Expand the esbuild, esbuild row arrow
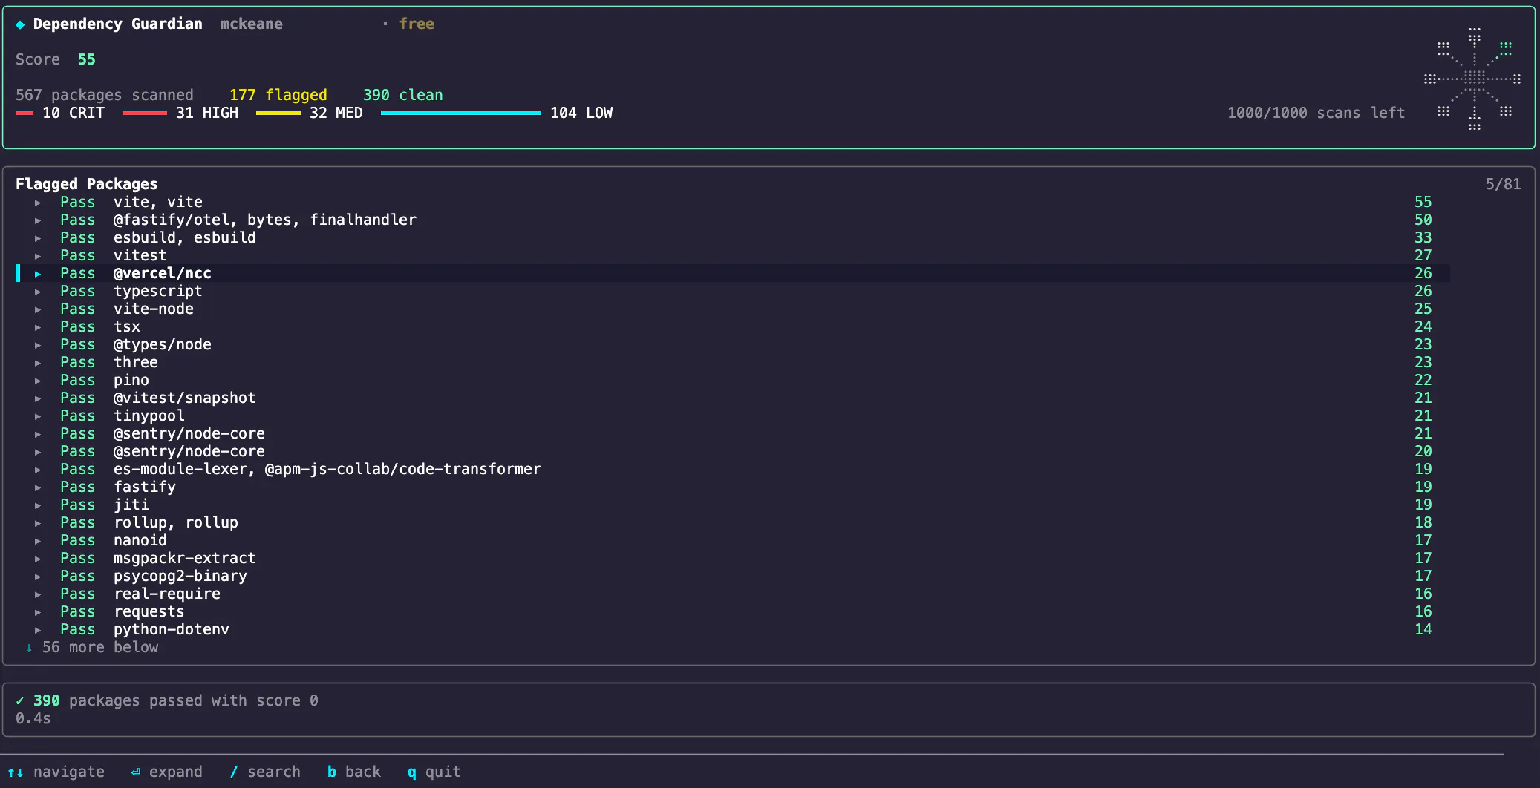 point(38,238)
